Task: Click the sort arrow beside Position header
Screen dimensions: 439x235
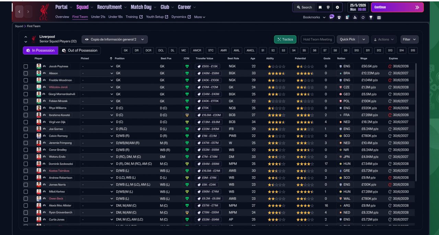Action: coord(111,59)
